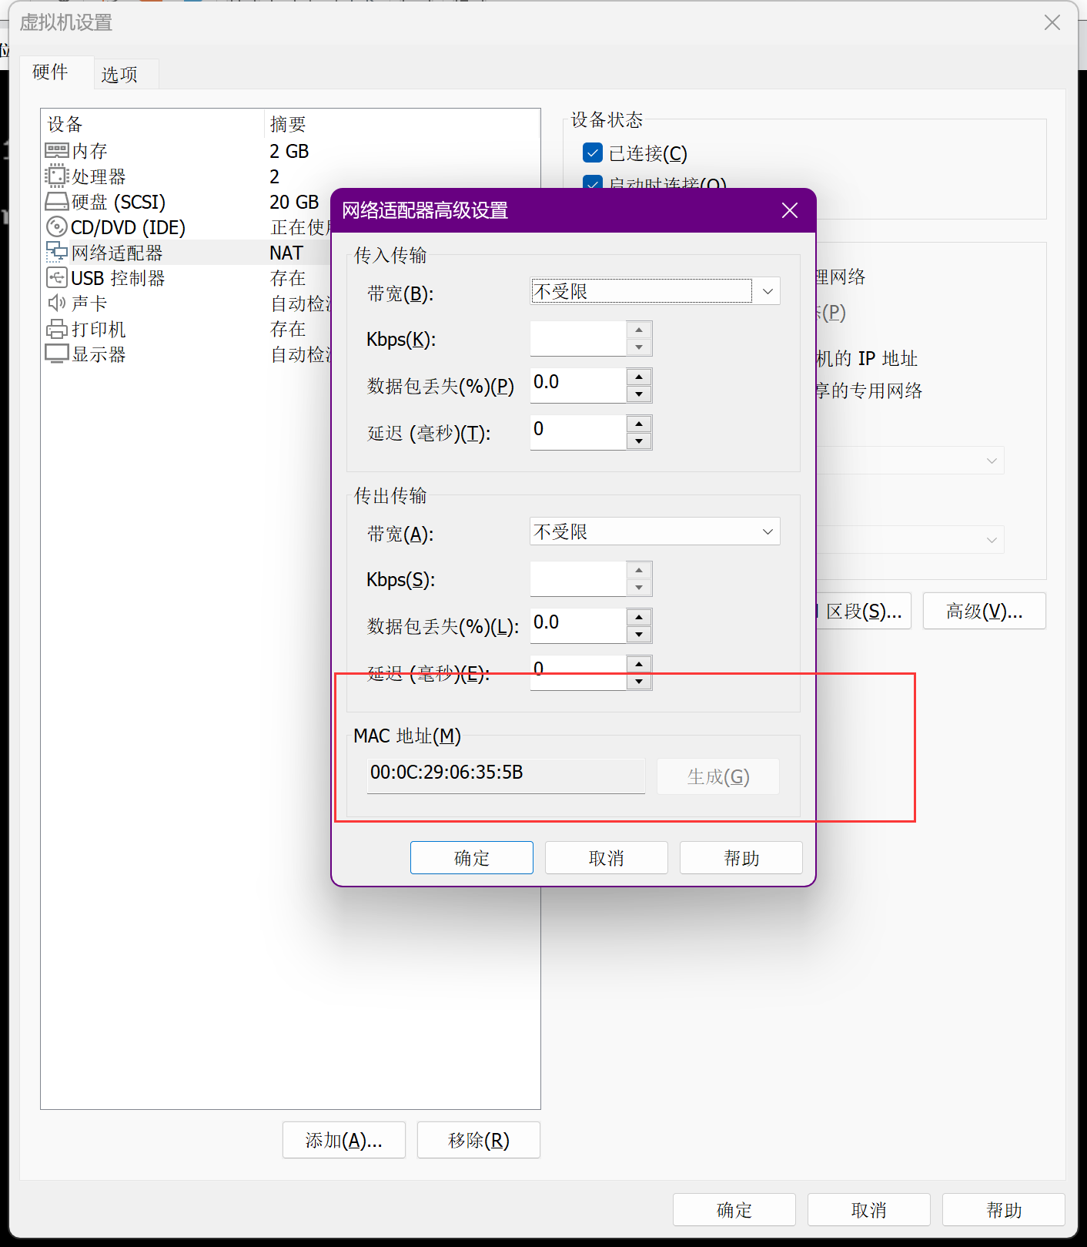This screenshot has height=1247, width=1087.
Task: Confirm advanced settings with 确定
Action: 472,858
